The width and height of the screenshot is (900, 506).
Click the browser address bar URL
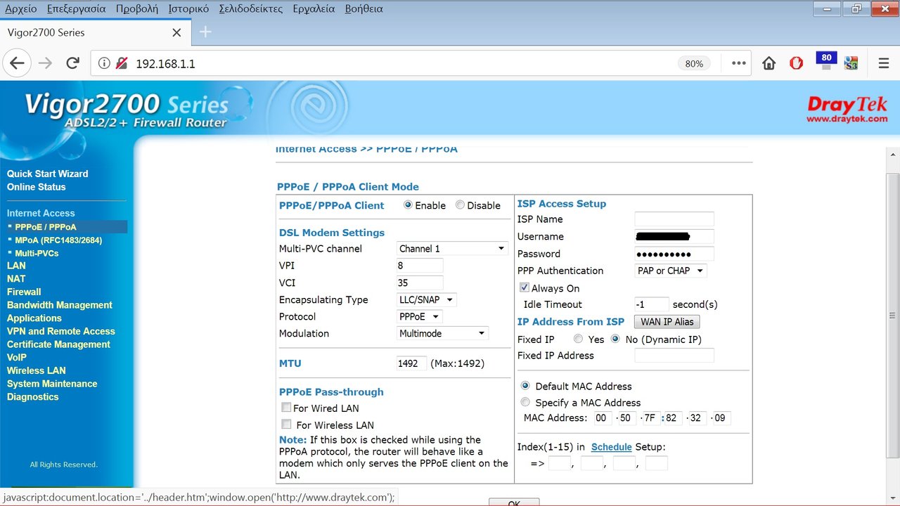click(165, 64)
